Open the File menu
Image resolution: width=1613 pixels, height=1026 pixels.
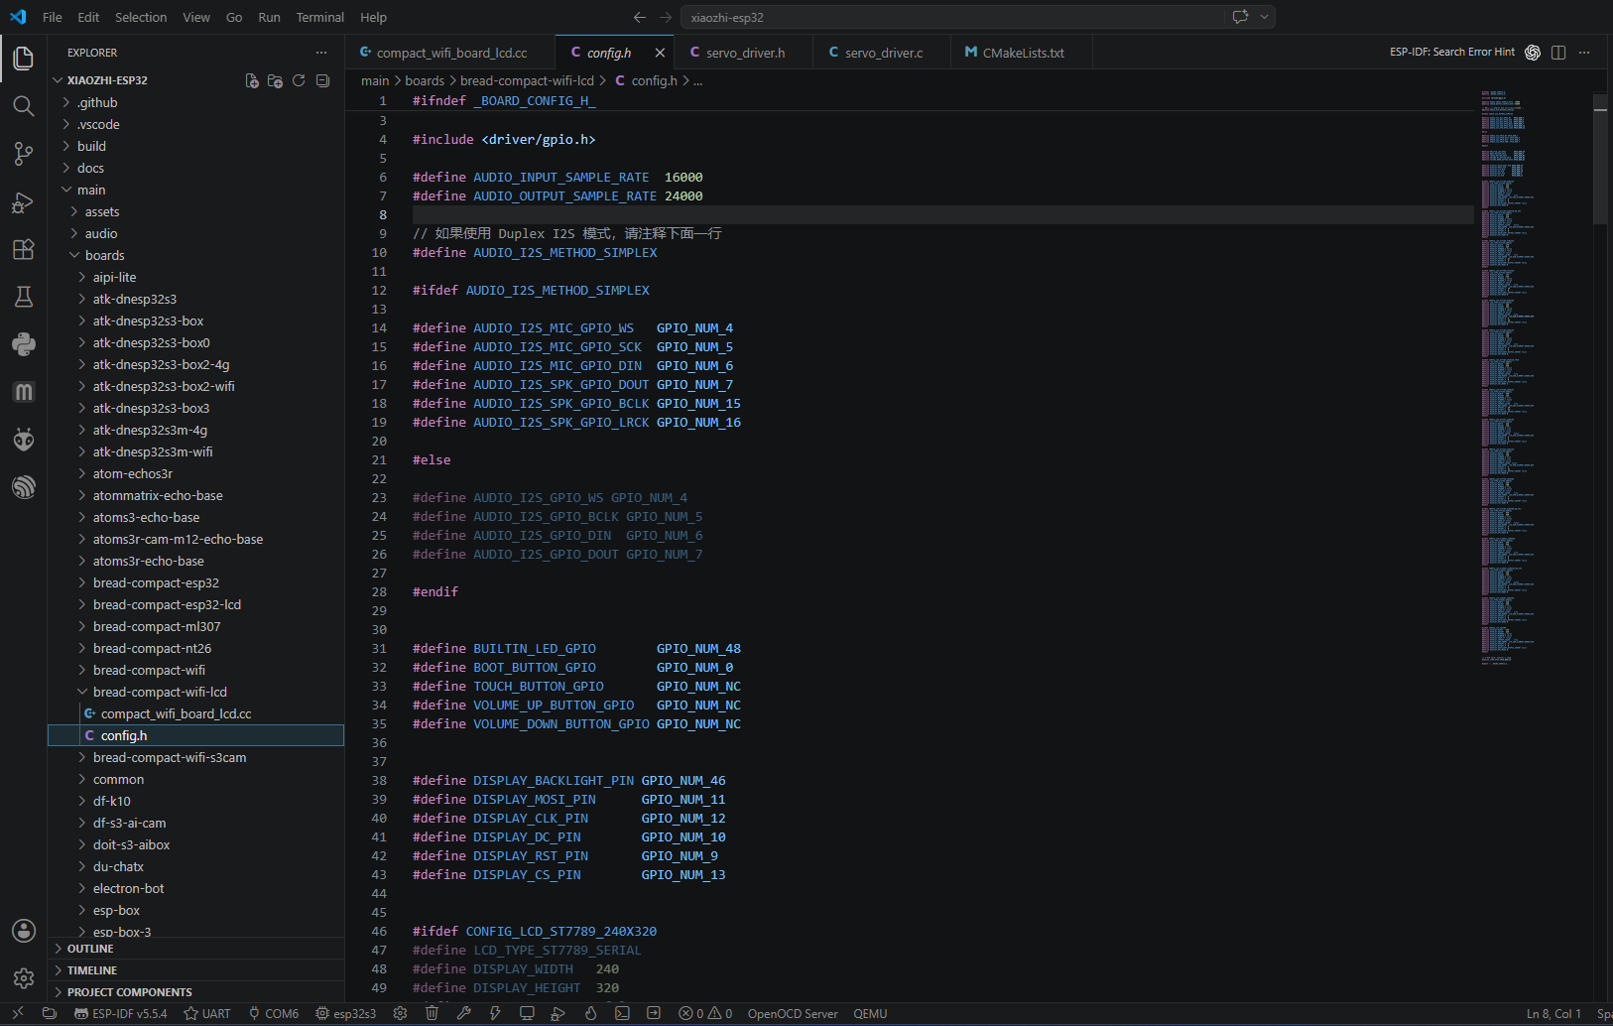point(53,17)
